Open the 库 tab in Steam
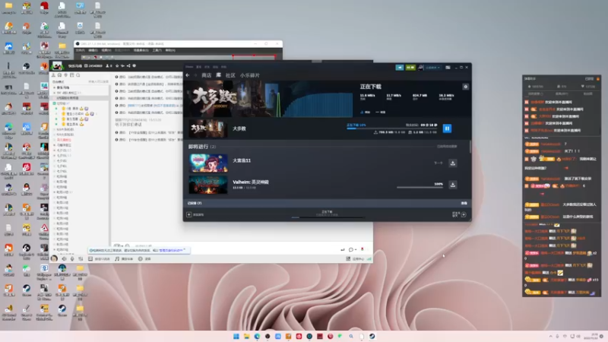 point(218,75)
